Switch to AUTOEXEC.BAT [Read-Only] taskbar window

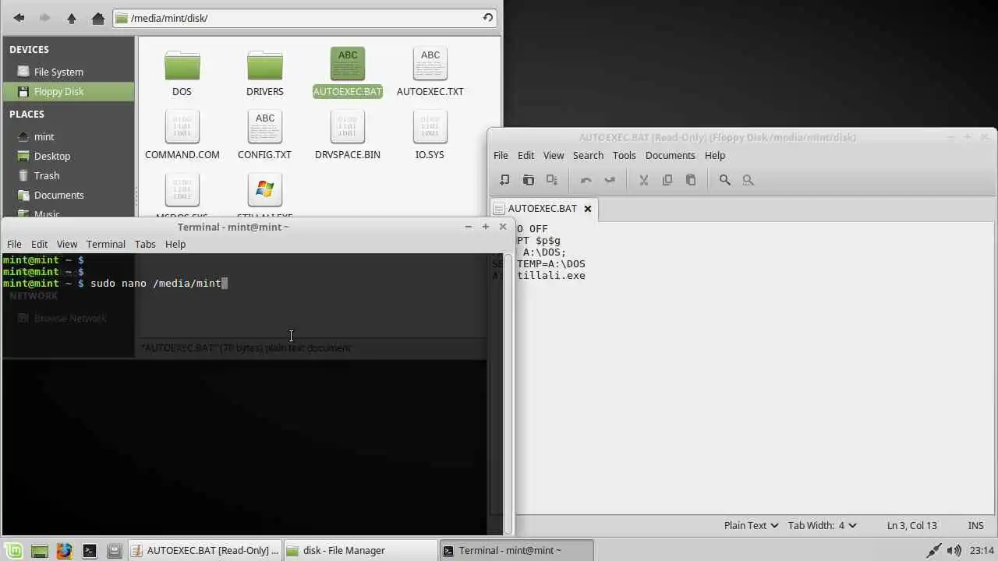(x=204, y=550)
